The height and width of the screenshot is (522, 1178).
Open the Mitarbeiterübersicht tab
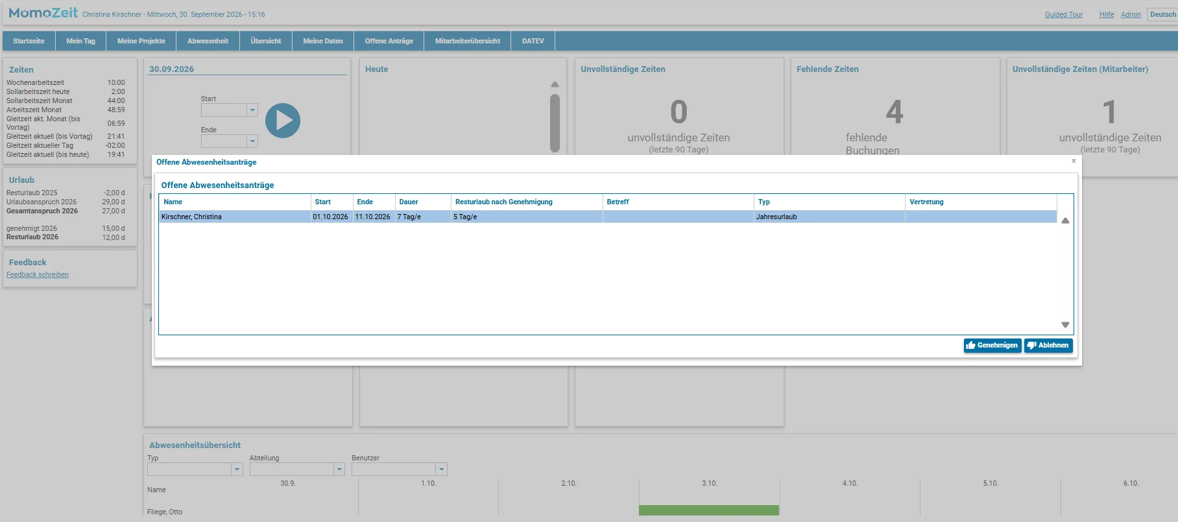tap(468, 41)
